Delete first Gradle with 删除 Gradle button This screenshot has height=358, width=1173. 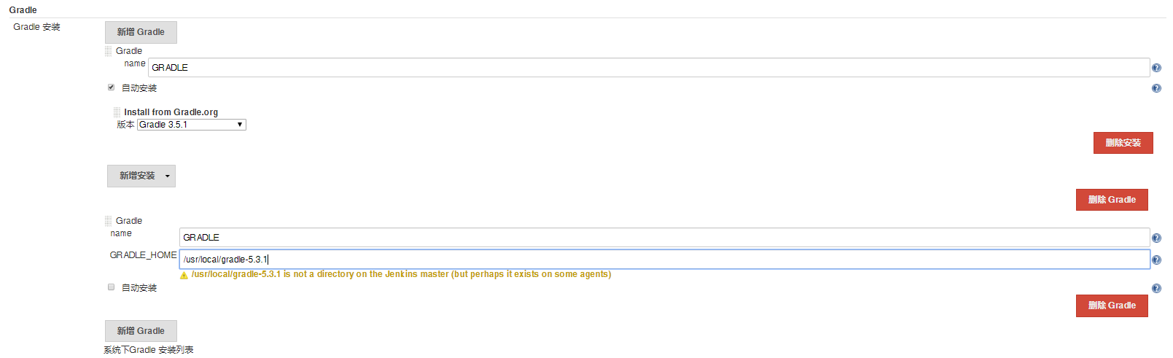point(1112,200)
